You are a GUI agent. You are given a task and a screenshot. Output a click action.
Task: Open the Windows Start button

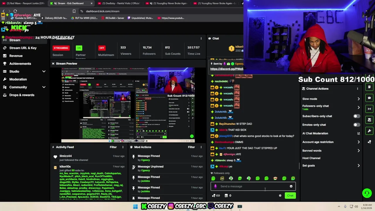[x=135, y=207]
